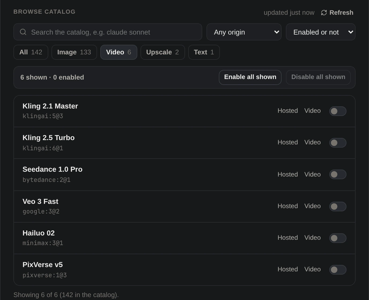Click the bytedance:2@1 model ID
The width and height of the screenshot is (369, 300).
(47, 180)
